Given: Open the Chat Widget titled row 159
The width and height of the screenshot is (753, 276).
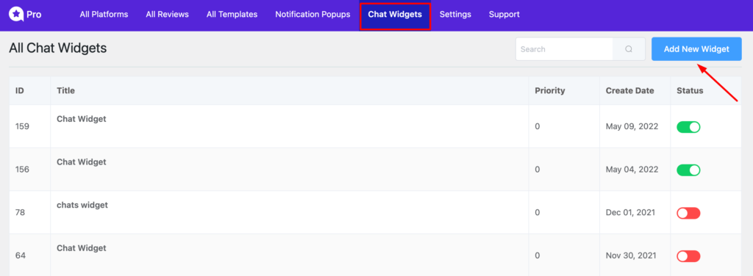Looking at the screenshot, I should (x=81, y=119).
